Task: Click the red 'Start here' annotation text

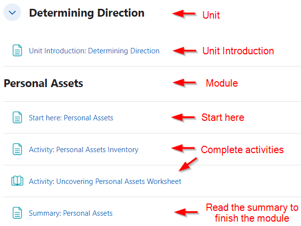Action: tap(223, 117)
